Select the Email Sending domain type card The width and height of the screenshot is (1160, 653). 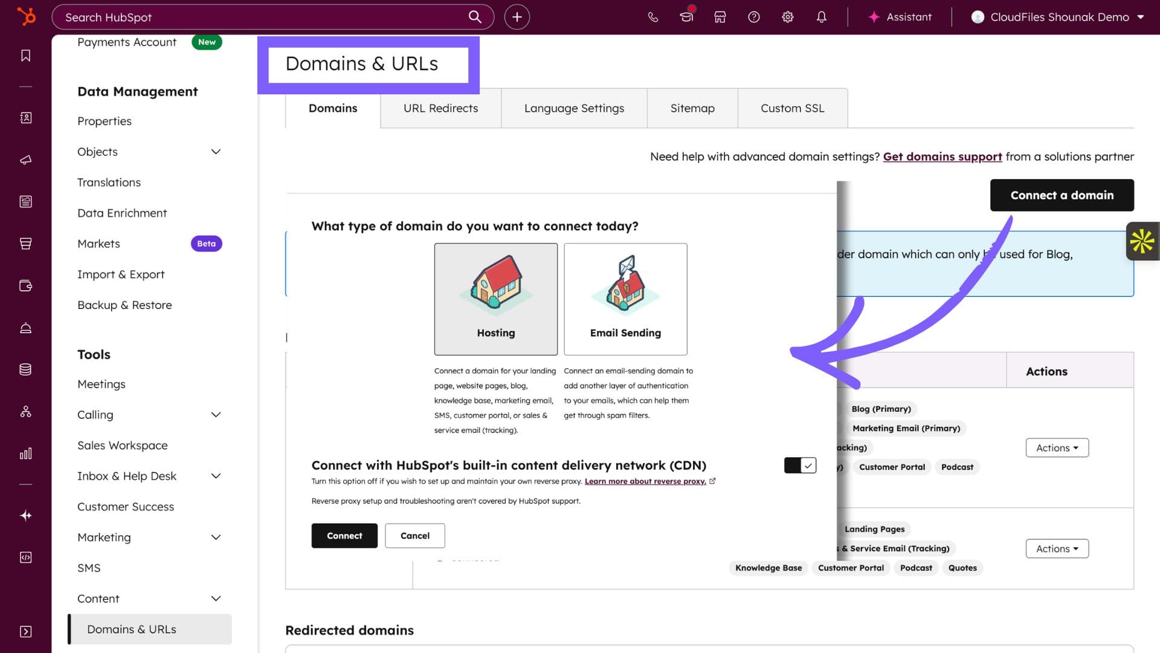click(x=625, y=299)
